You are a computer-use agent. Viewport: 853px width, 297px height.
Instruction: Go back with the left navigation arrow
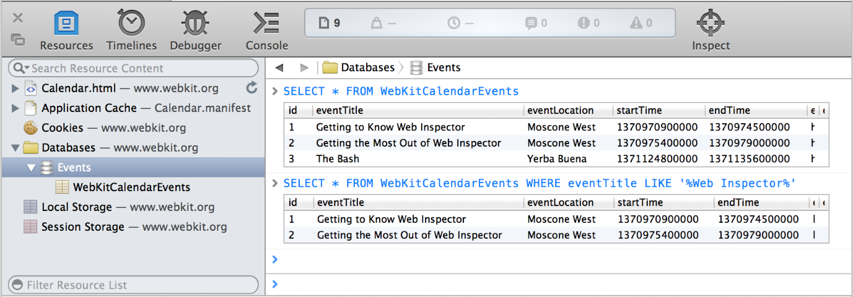point(279,68)
